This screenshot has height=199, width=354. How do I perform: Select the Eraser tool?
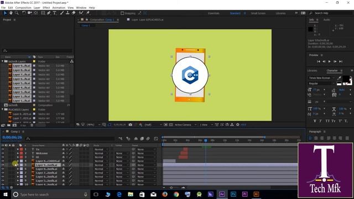74,13
